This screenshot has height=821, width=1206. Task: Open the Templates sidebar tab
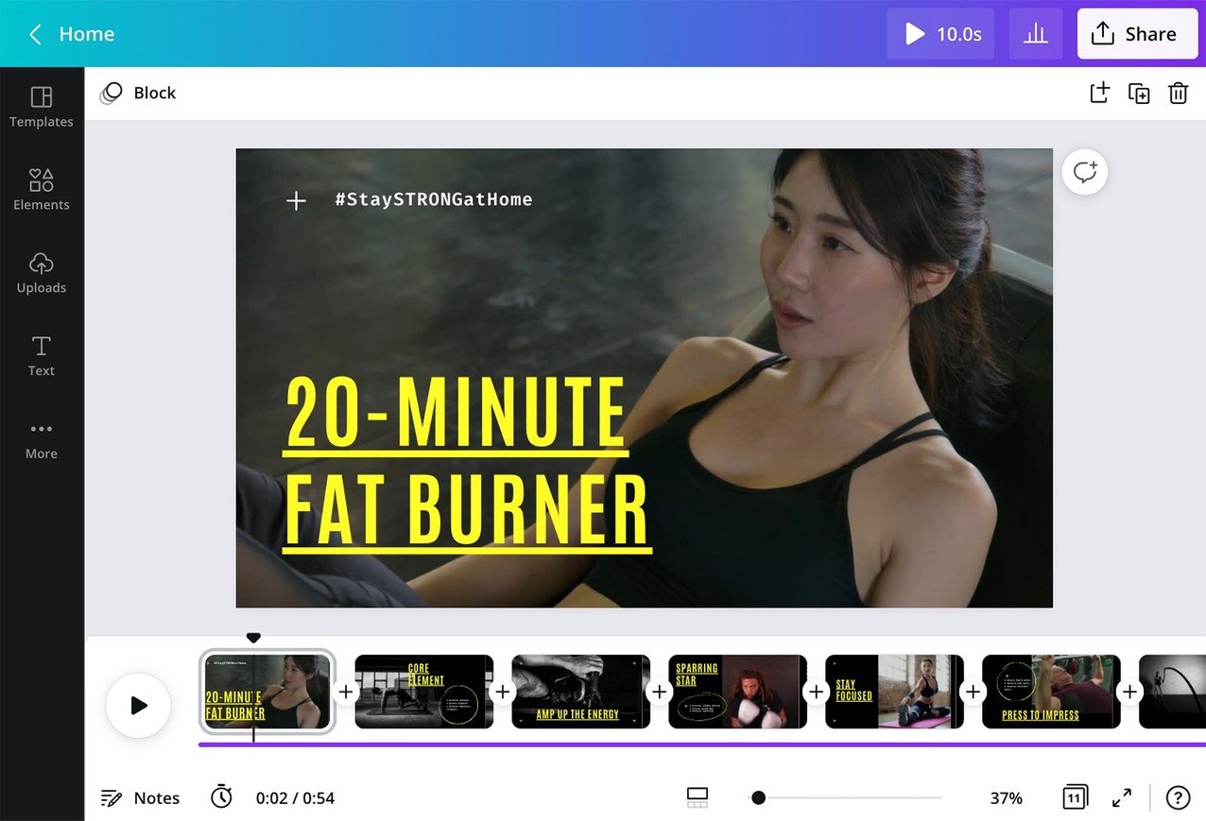(42, 107)
